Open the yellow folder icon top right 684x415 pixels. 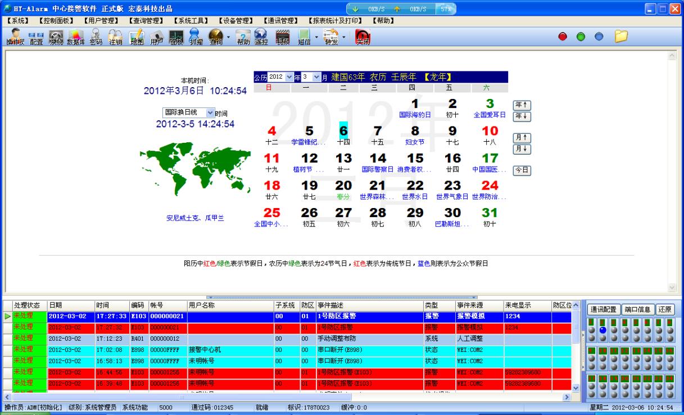point(620,36)
